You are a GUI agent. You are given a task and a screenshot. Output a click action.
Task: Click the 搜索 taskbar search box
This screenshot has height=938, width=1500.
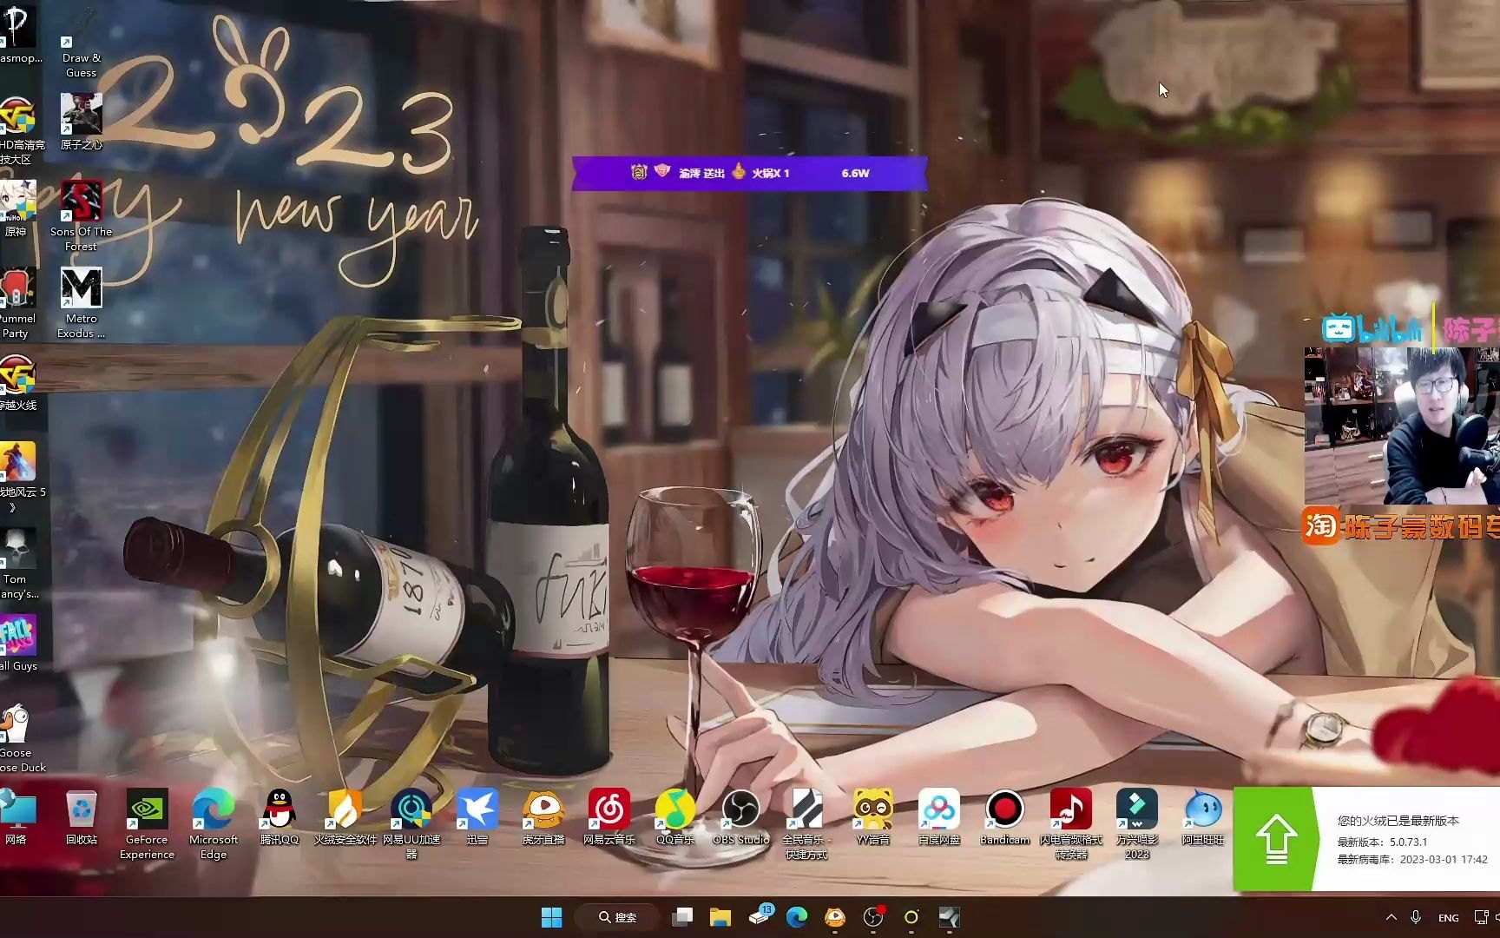tap(617, 917)
